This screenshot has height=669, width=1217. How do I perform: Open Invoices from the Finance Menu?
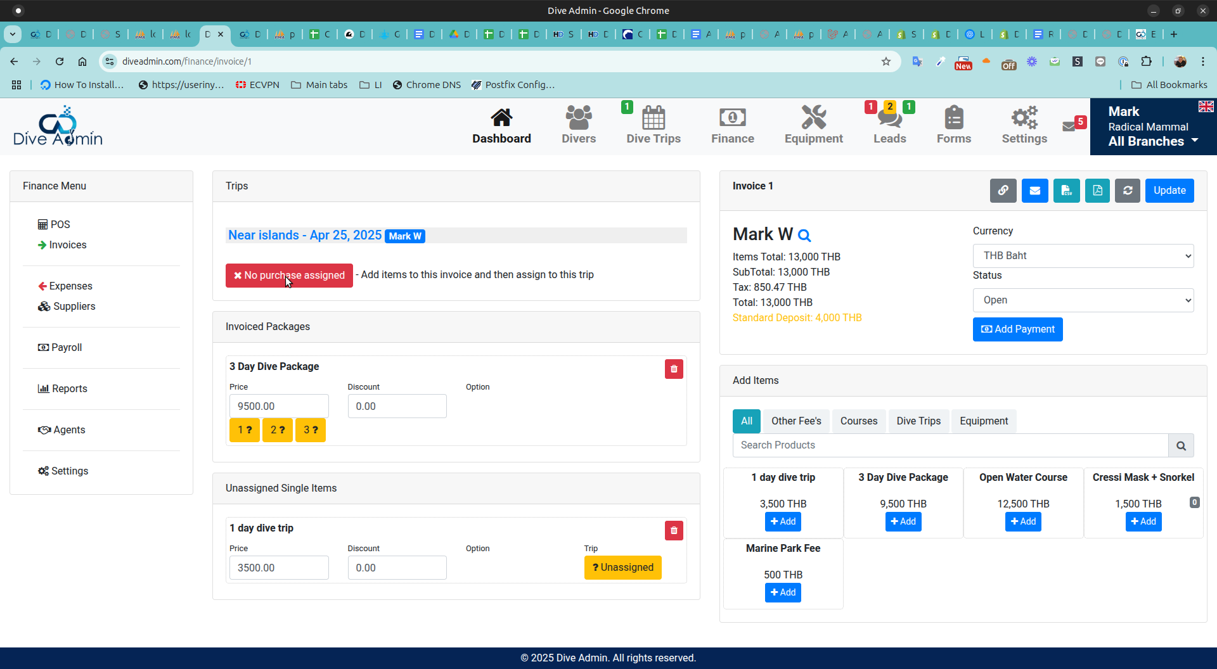[68, 245]
